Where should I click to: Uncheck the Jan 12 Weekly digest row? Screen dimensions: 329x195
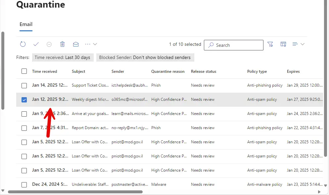coord(24,99)
